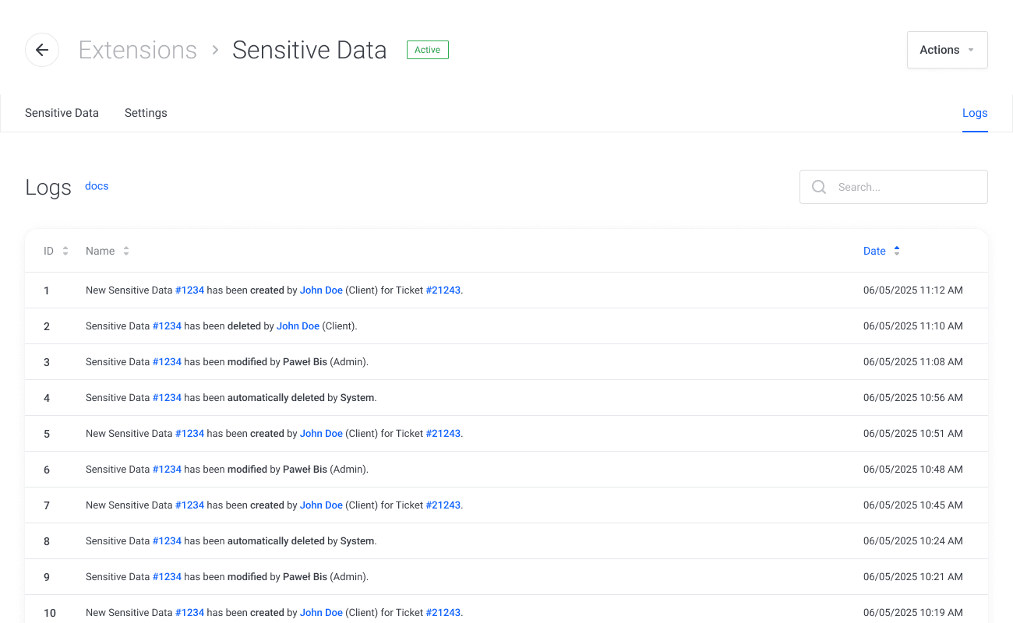
Task: Open John Doe link in log row 10
Action: 321,613
